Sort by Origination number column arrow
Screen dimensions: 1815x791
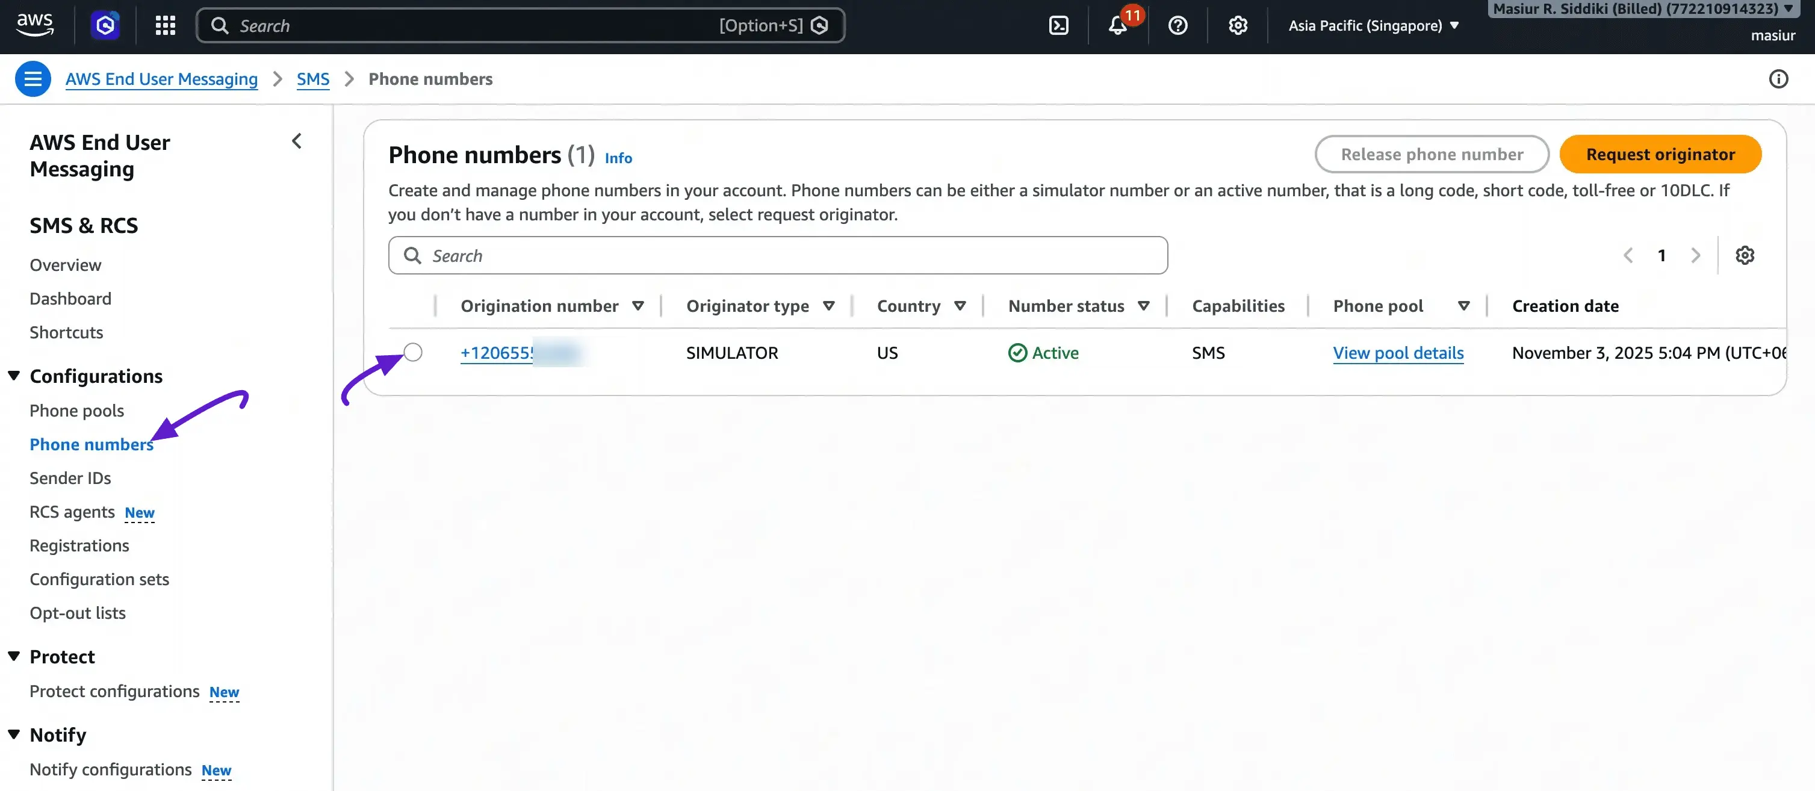(638, 306)
